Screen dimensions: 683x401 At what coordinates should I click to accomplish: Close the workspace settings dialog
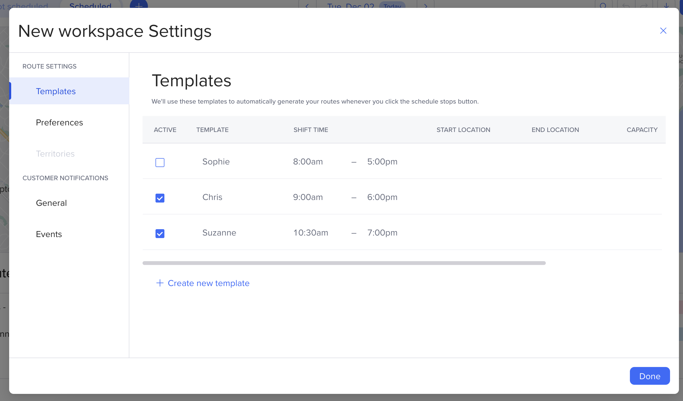tap(663, 31)
